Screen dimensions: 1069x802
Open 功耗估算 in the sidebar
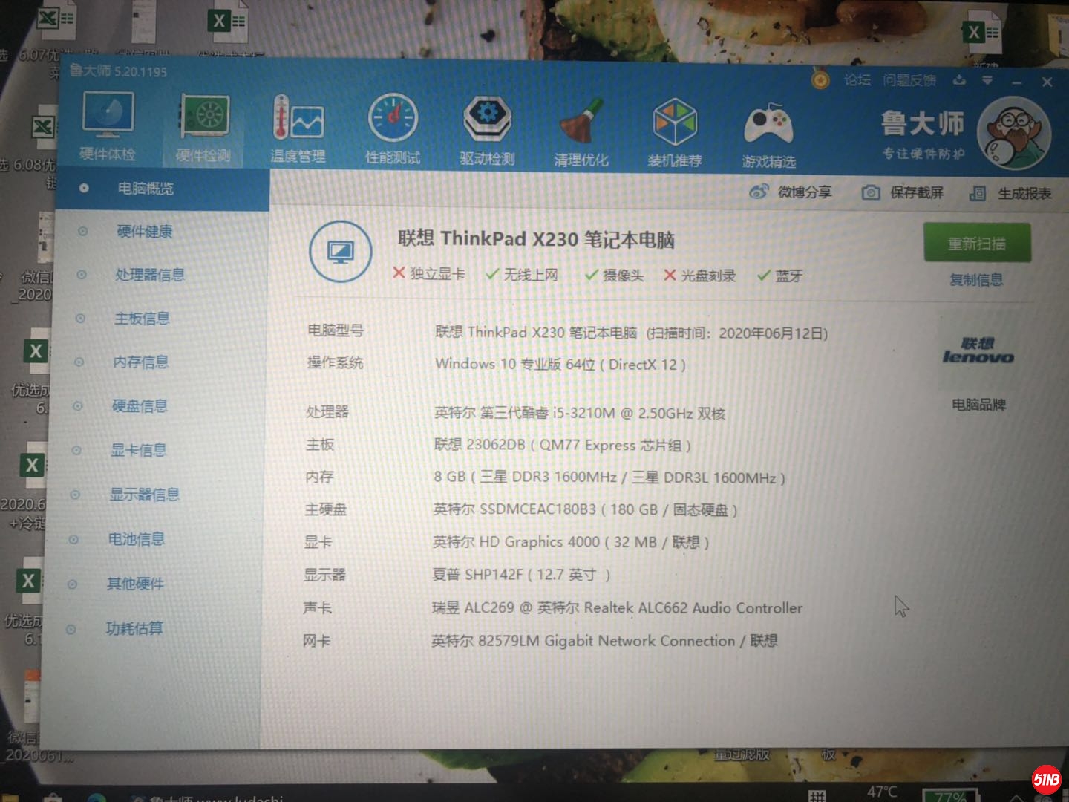134,628
